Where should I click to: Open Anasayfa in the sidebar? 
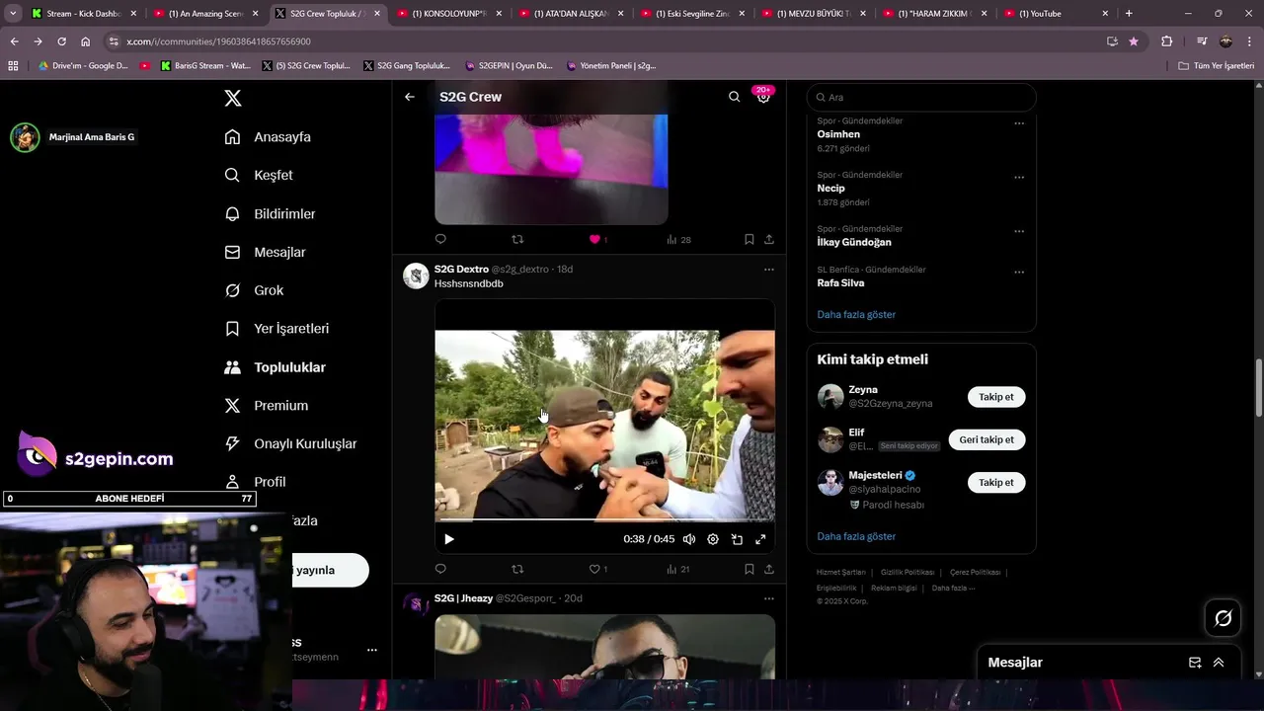click(268, 137)
